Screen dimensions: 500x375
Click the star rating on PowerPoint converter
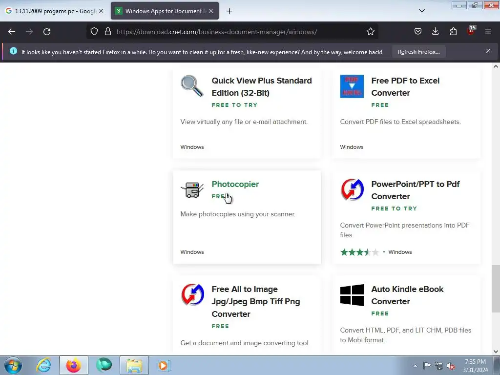pyautogui.click(x=360, y=252)
